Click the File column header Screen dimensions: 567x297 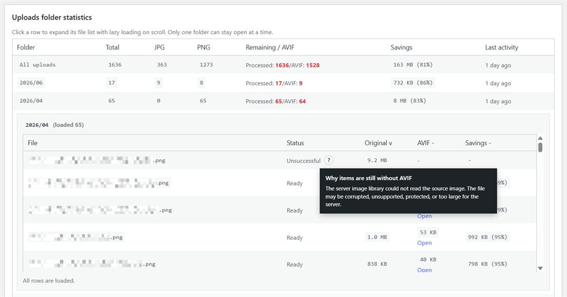[x=32, y=143]
